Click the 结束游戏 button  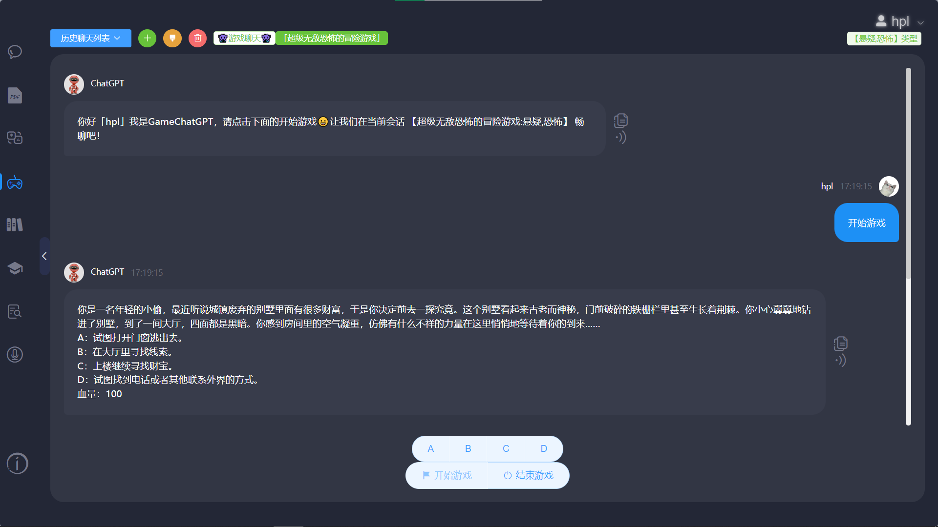point(529,475)
